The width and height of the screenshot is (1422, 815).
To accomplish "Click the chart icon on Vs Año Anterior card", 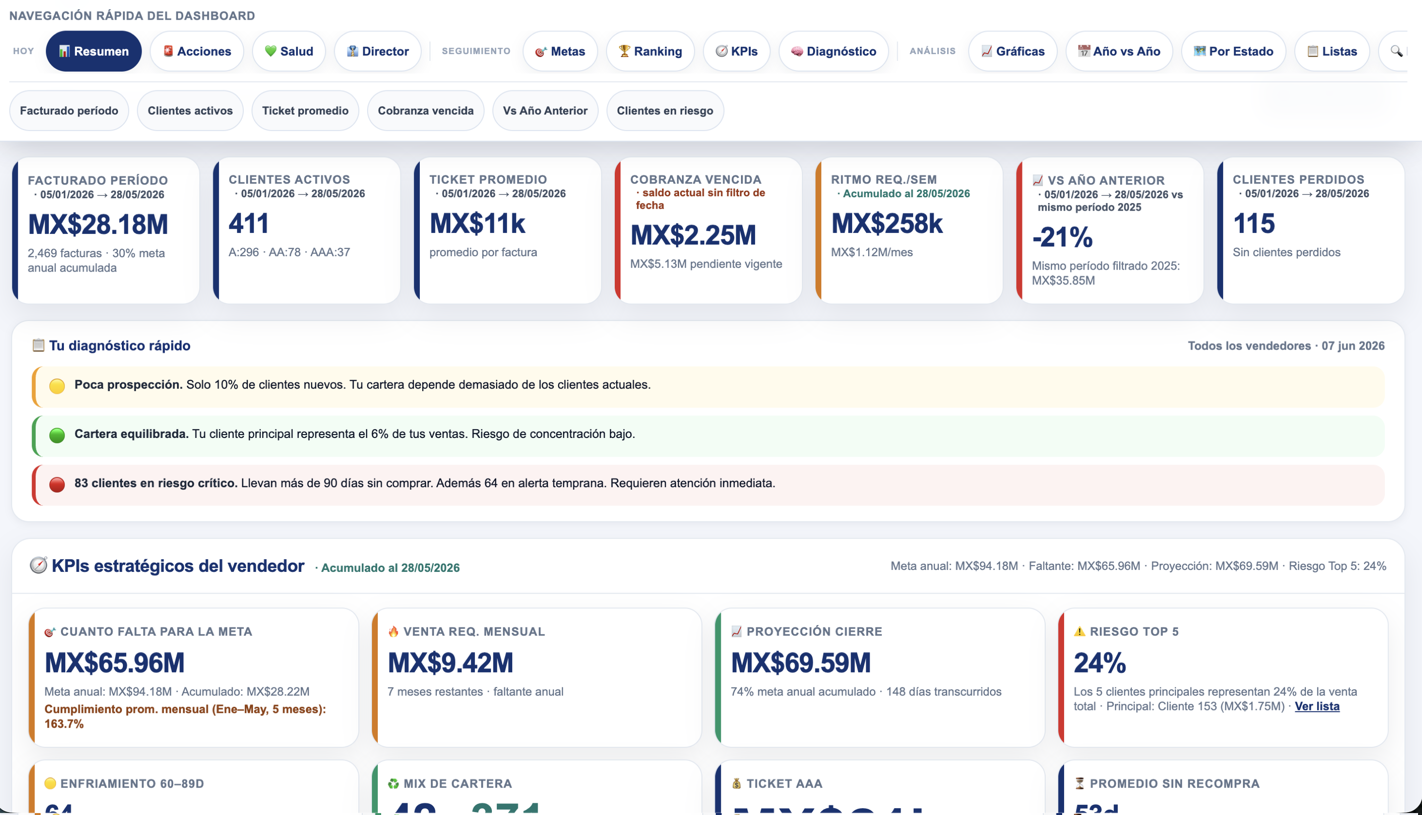I will (x=1038, y=180).
